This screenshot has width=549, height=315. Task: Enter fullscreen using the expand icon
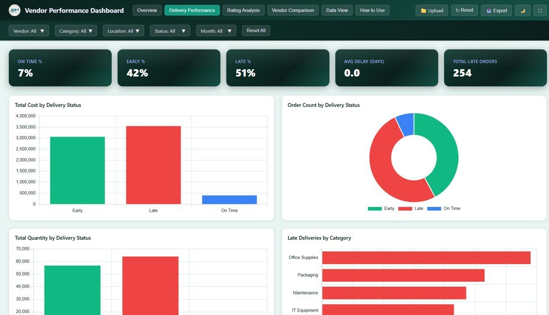pos(540,10)
